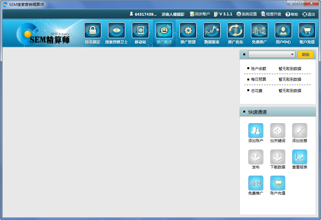Open 搜索营销卫士 from the toolbar
Viewport: 321px width, 220px height.
117,33
